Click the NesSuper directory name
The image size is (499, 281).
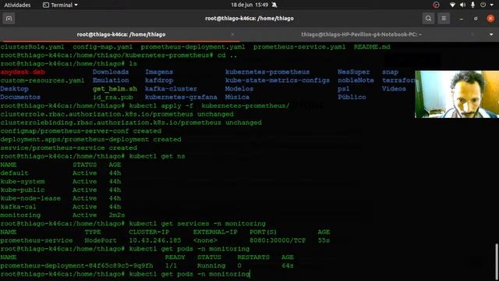(x=353, y=72)
